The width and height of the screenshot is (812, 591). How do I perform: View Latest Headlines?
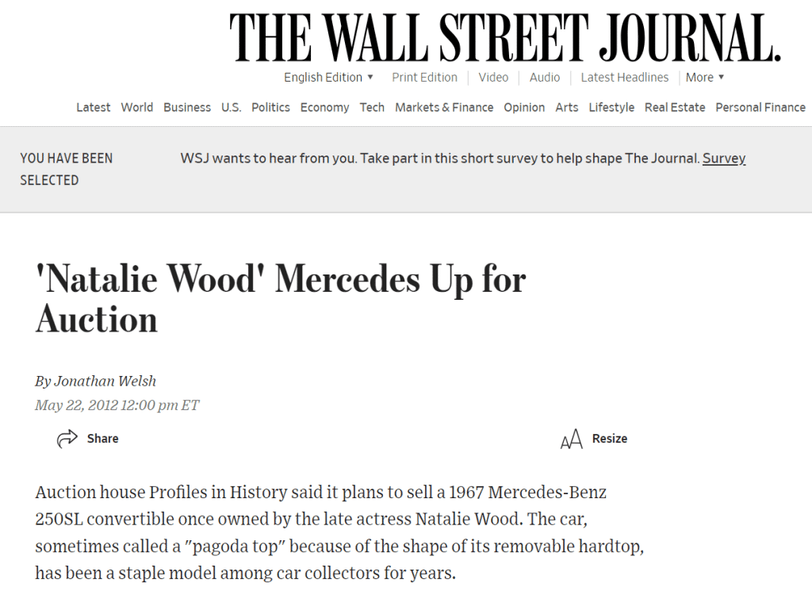624,78
